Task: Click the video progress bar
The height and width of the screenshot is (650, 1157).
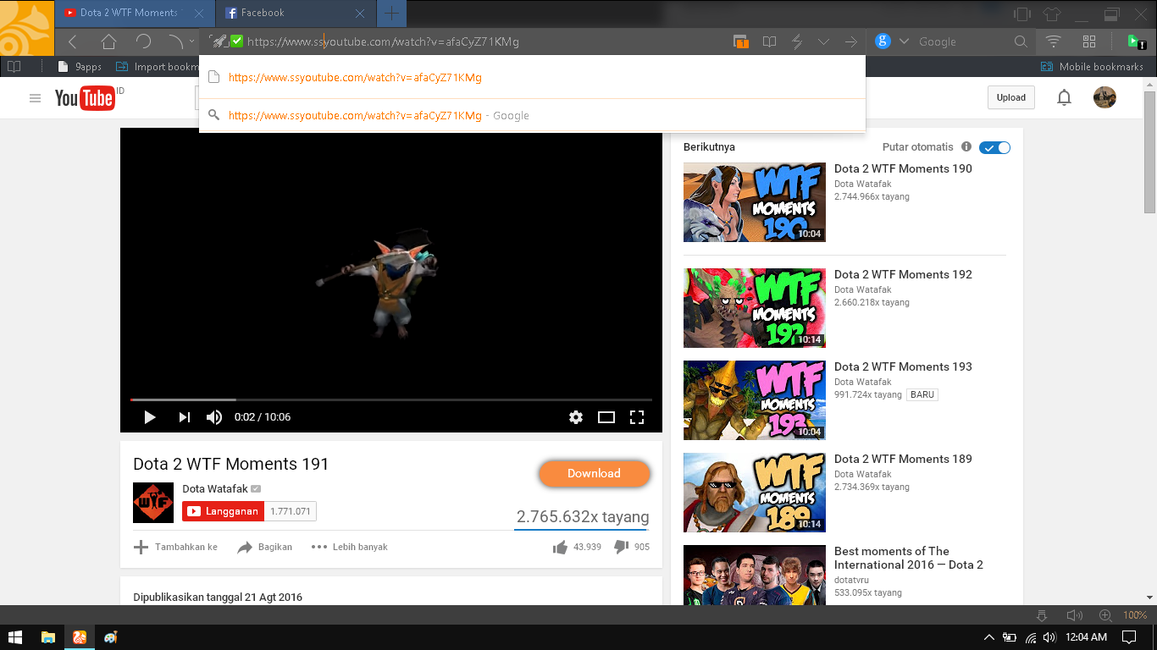Action: tap(391, 399)
